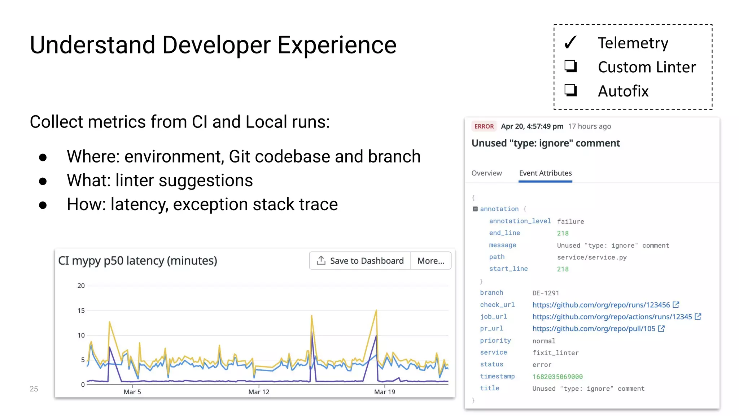Tick the Custom Linter checkbox
Viewport: 739px width, 416px height.
pyautogui.click(x=570, y=66)
